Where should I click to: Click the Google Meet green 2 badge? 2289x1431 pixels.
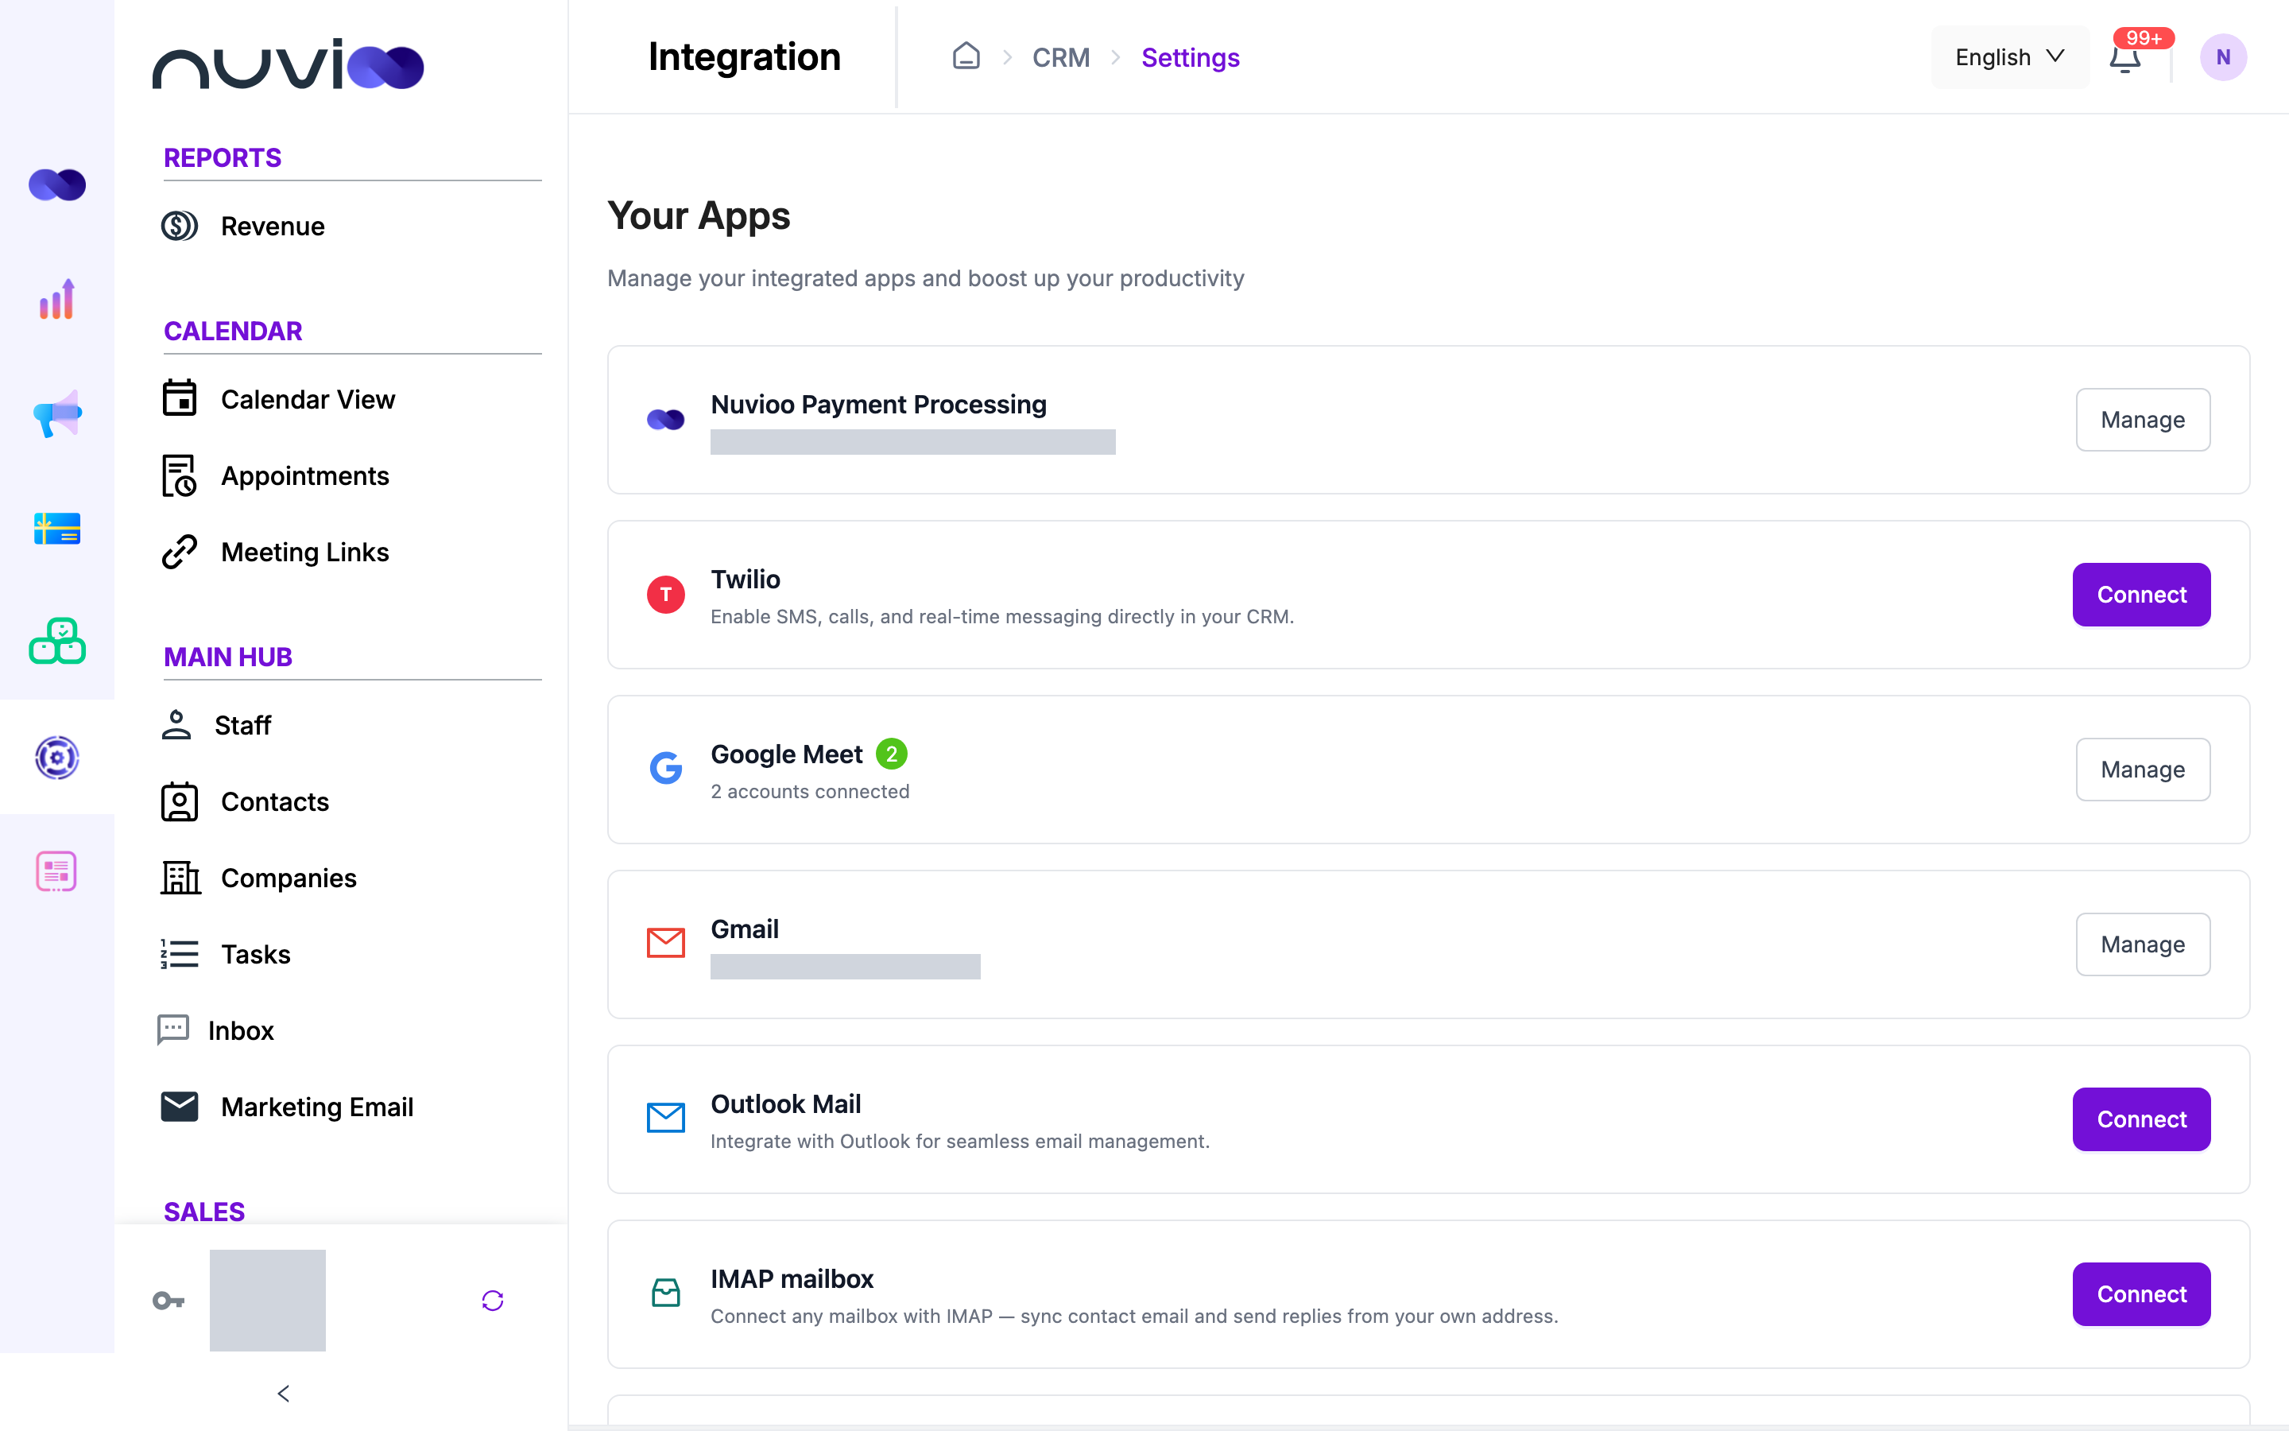(x=891, y=754)
